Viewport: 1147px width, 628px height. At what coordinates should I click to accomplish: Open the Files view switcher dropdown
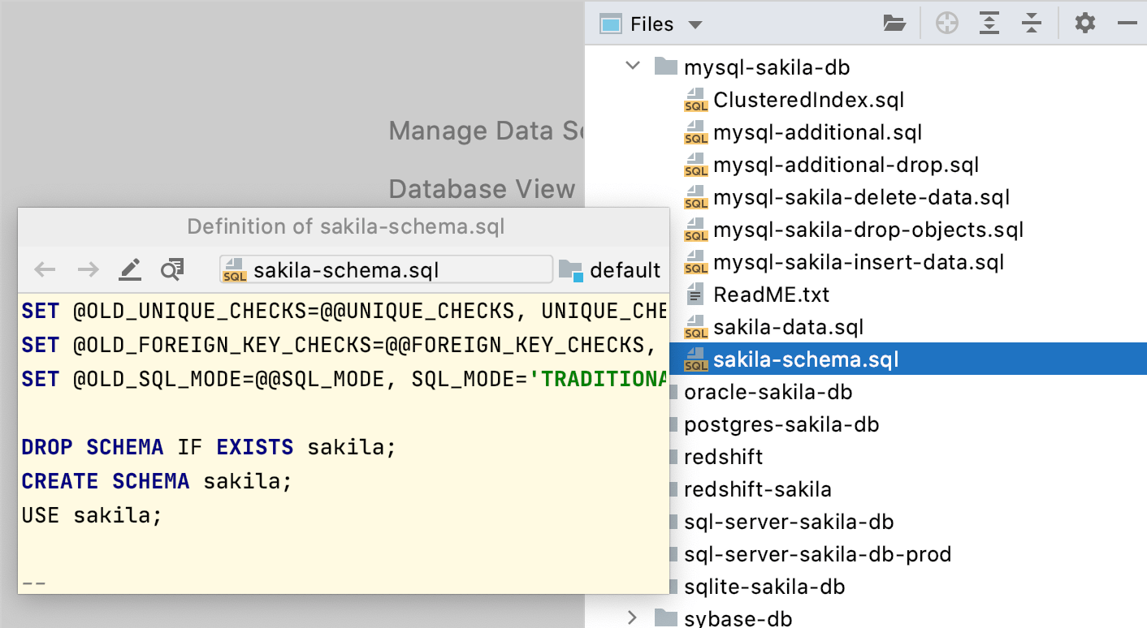click(x=695, y=24)
